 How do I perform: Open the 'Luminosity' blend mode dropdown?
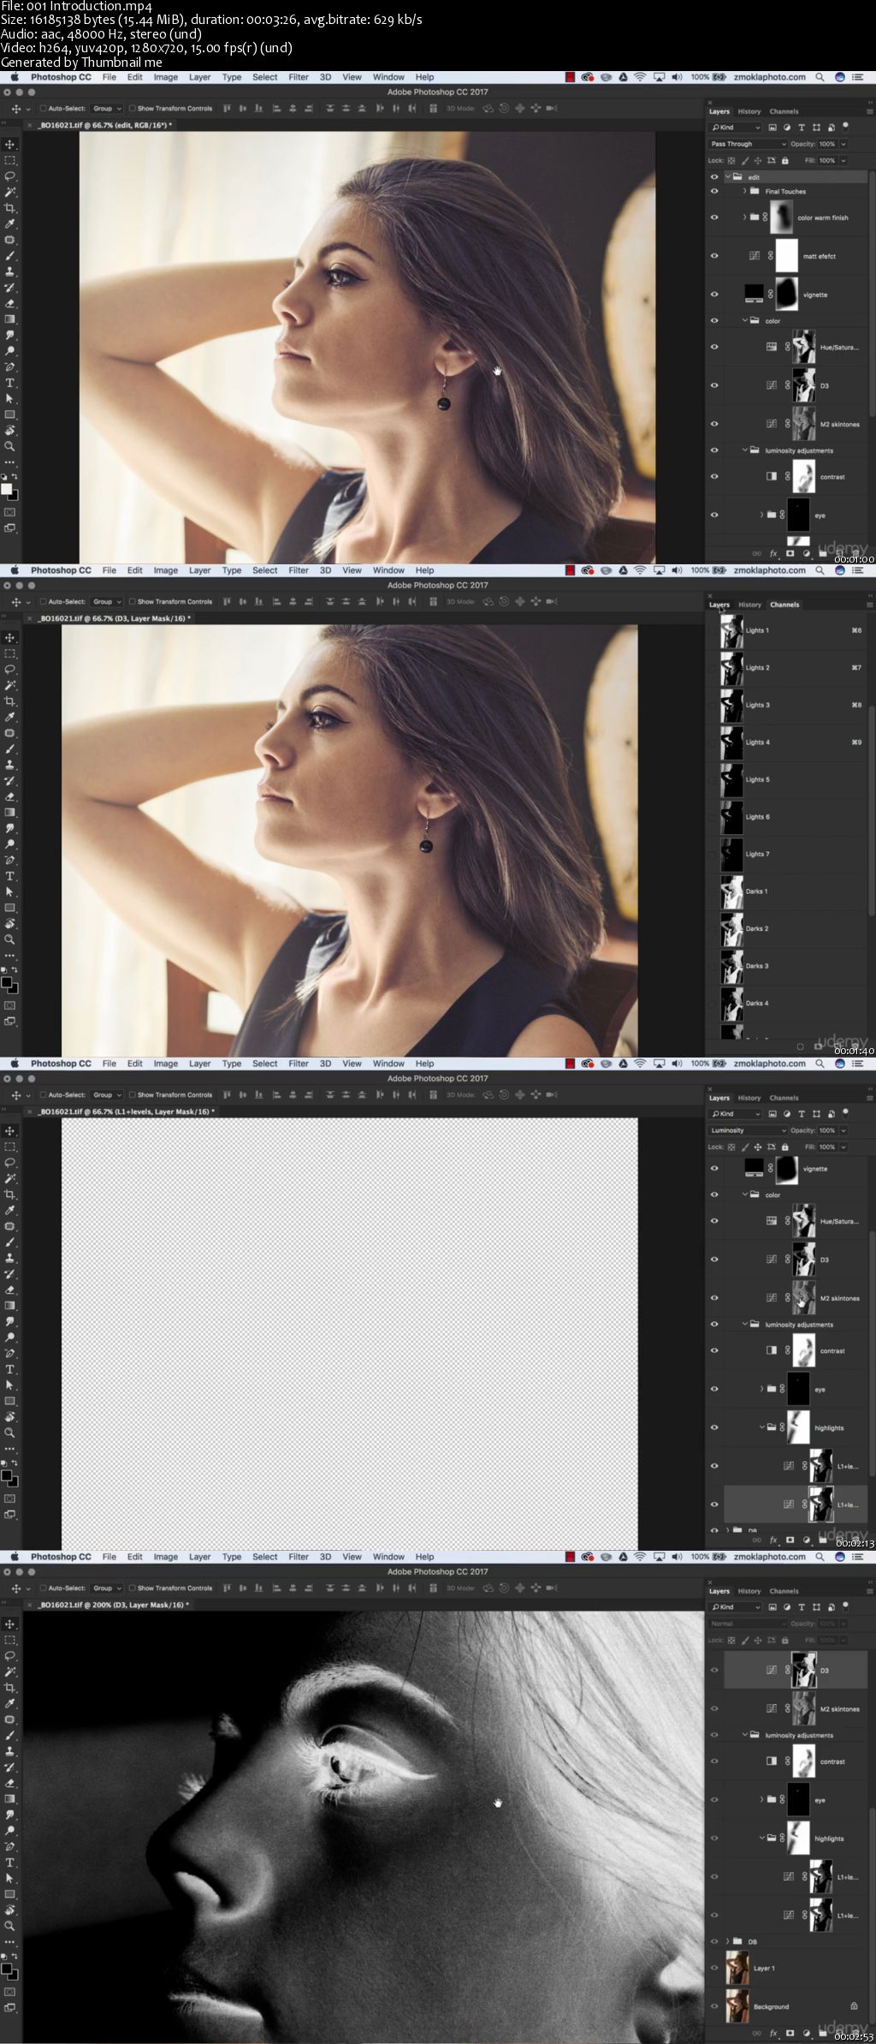tap(748, 1130)
